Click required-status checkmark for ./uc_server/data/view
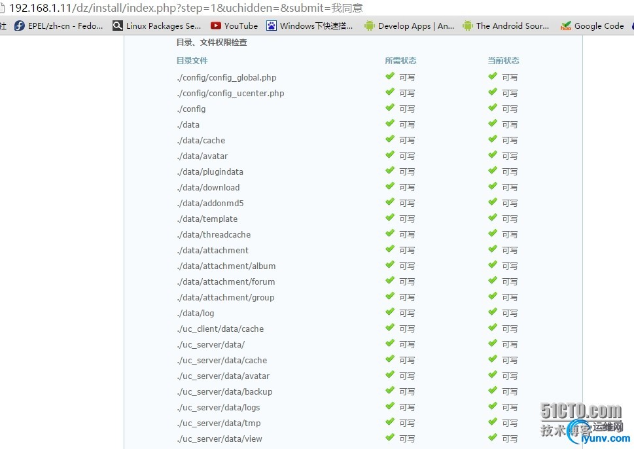Image resolution: width=634 pixels, height=449 pixels. tap(390, 437)
